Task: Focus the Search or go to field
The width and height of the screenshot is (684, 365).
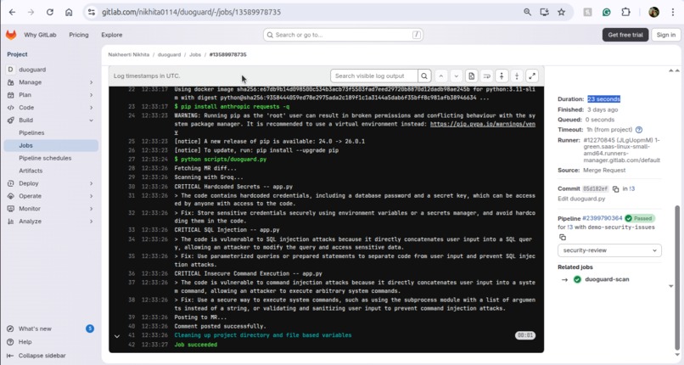Action: tap(343, 35)
